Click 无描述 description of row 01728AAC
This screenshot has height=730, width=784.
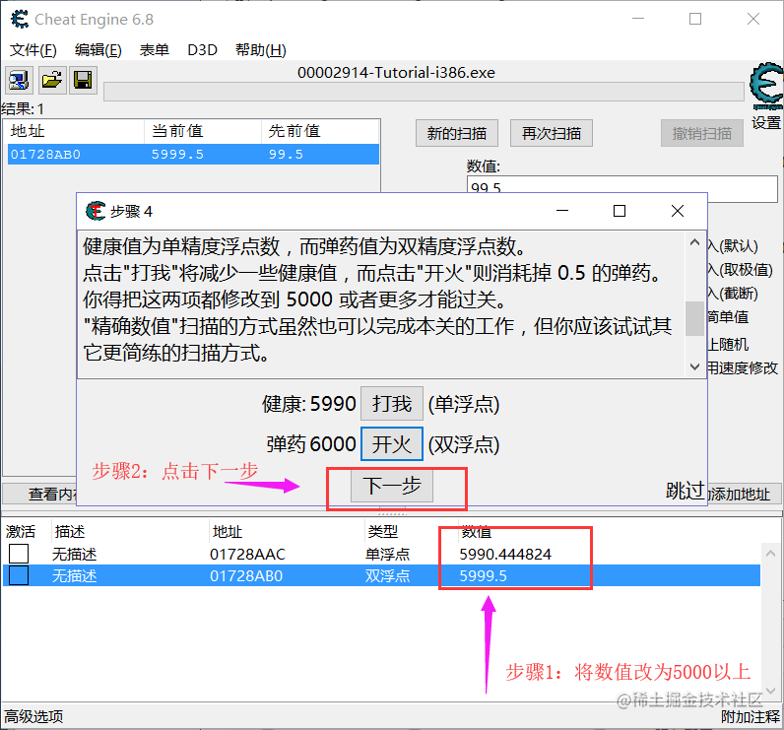point(75,554)
